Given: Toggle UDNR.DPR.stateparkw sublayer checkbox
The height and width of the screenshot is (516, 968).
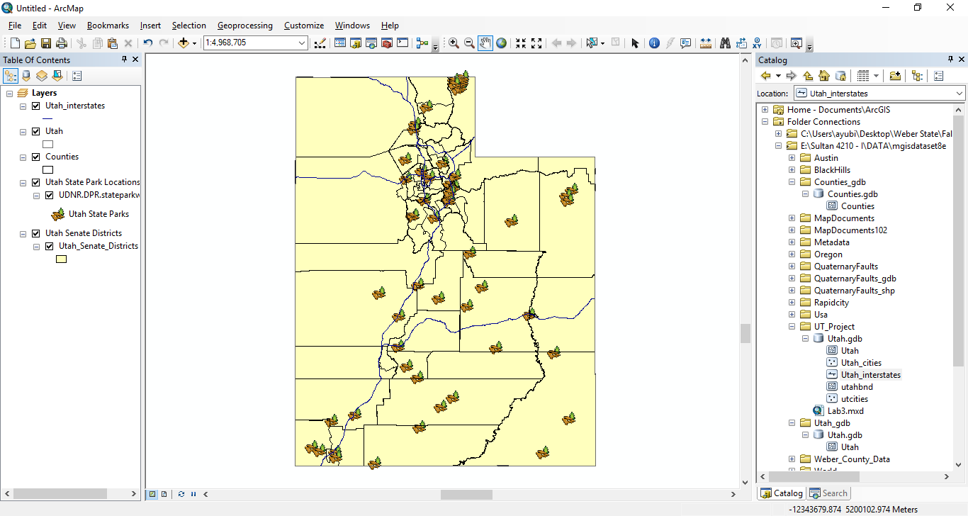Looking at the screenshot, I should point(50,195).
